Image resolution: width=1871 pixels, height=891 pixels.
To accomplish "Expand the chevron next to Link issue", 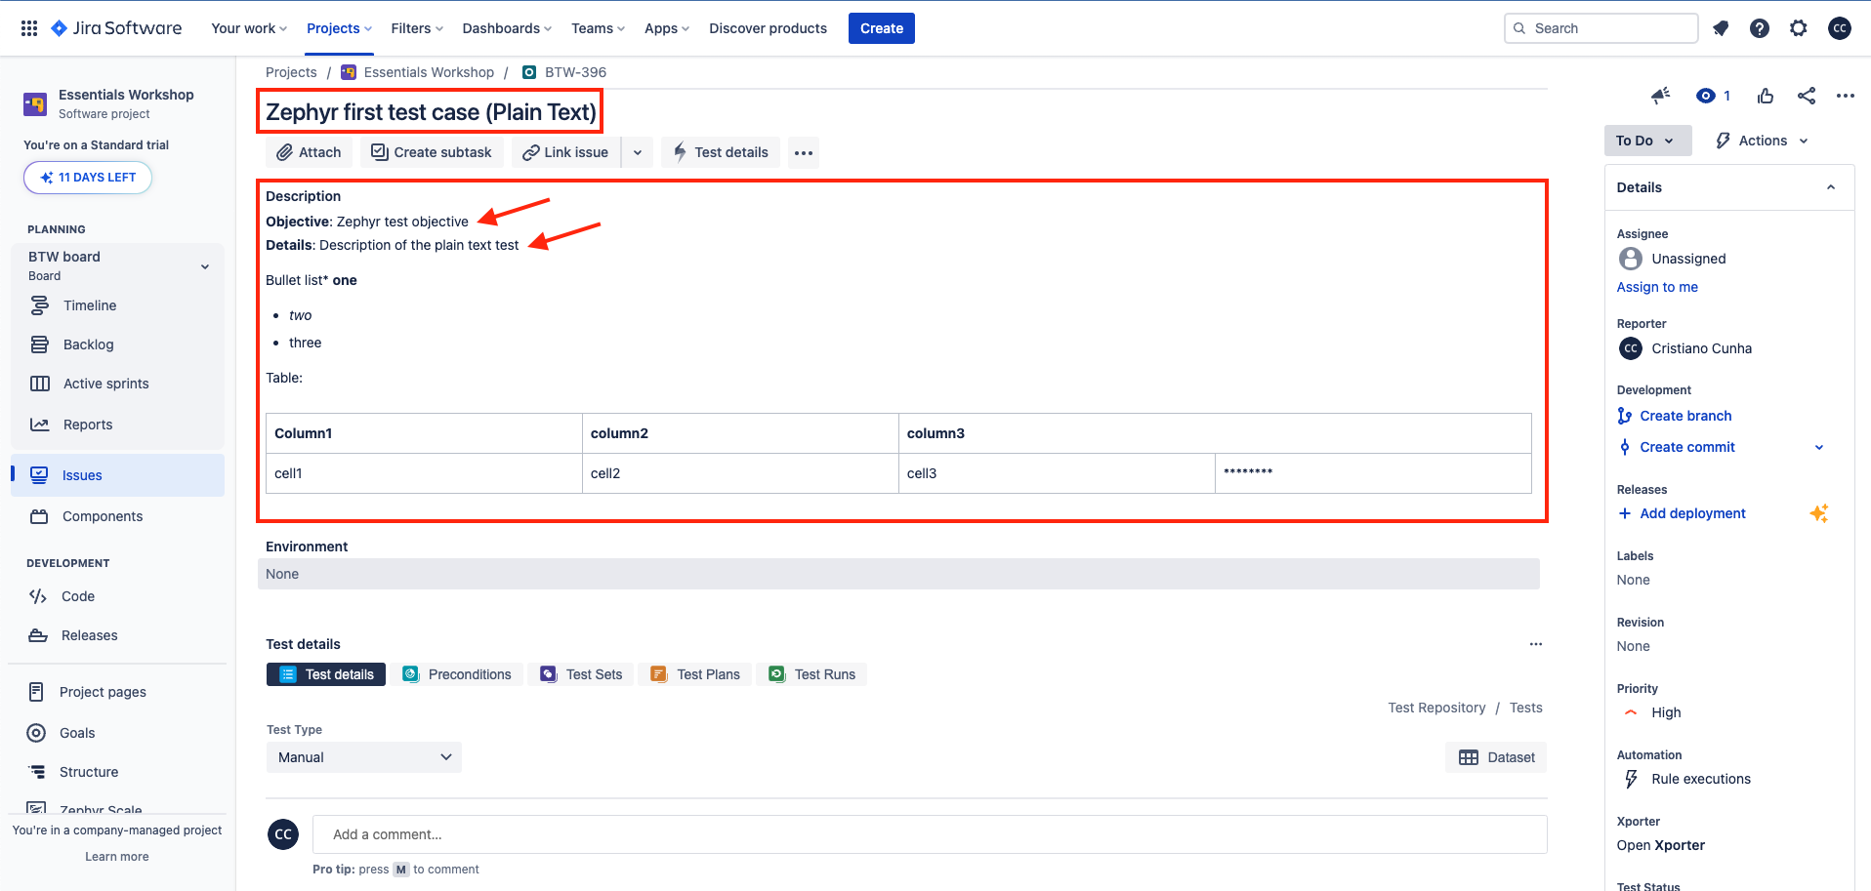I will click(638, 152).
